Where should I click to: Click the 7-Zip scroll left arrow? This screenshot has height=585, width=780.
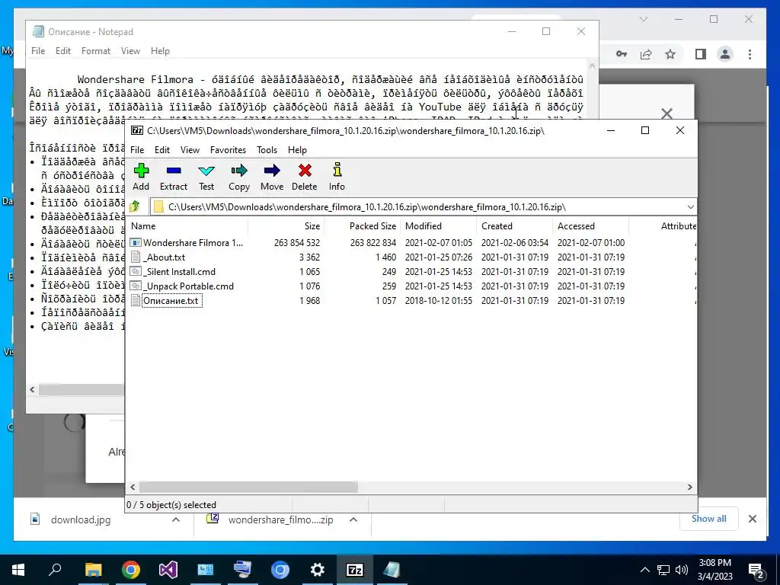(x=133, y=487)
